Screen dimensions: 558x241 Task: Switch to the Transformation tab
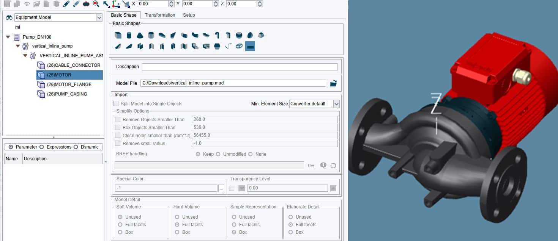[160, 15]
